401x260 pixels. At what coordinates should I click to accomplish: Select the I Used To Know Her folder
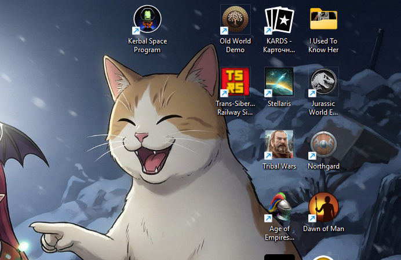pos(323,19)
